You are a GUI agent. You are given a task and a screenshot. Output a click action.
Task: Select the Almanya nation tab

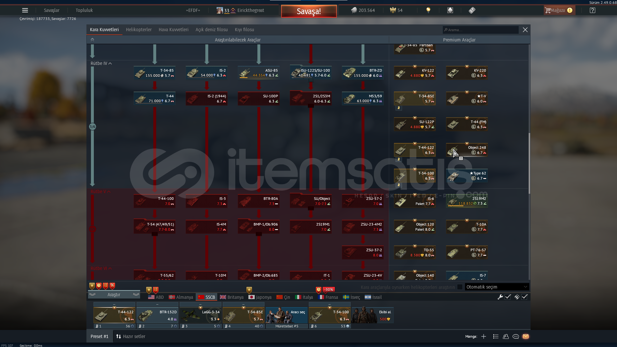coord(181,297)
